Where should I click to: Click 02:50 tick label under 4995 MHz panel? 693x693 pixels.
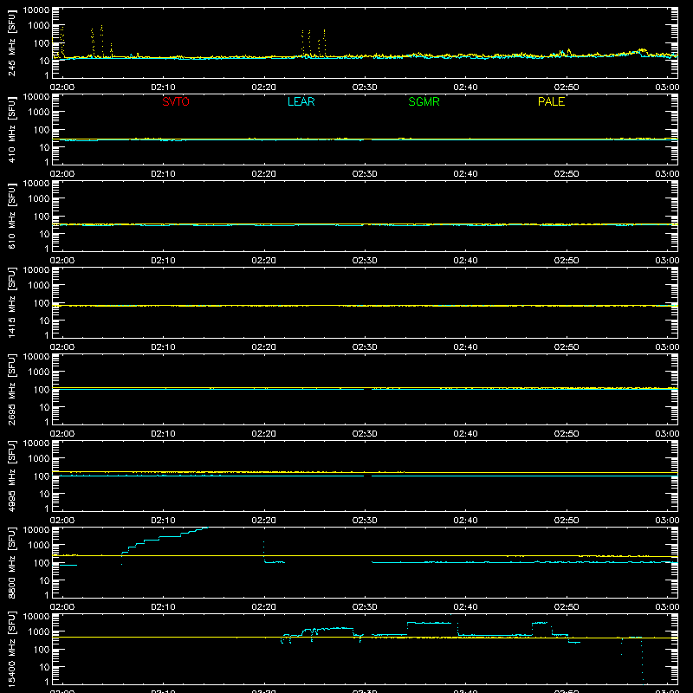567,521
